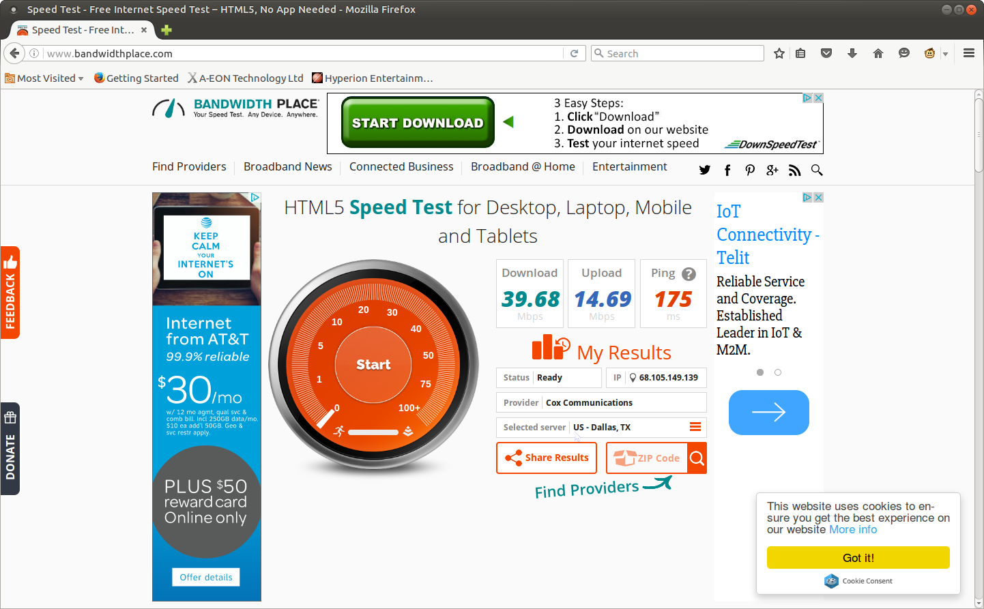The image size is (984, 609).
Task: Select the second ad carousel dot
Action: [x=778, y=372]
